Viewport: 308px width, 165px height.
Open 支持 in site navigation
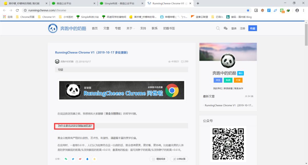coord(143,28)
